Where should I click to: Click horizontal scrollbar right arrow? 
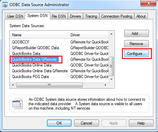click(105, 85)
